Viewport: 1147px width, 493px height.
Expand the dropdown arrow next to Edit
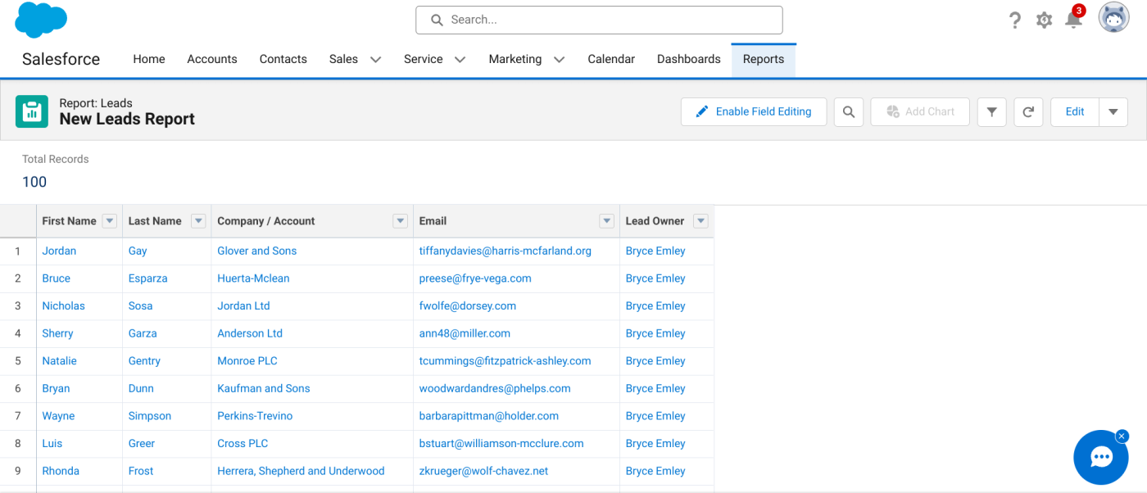1113,112
